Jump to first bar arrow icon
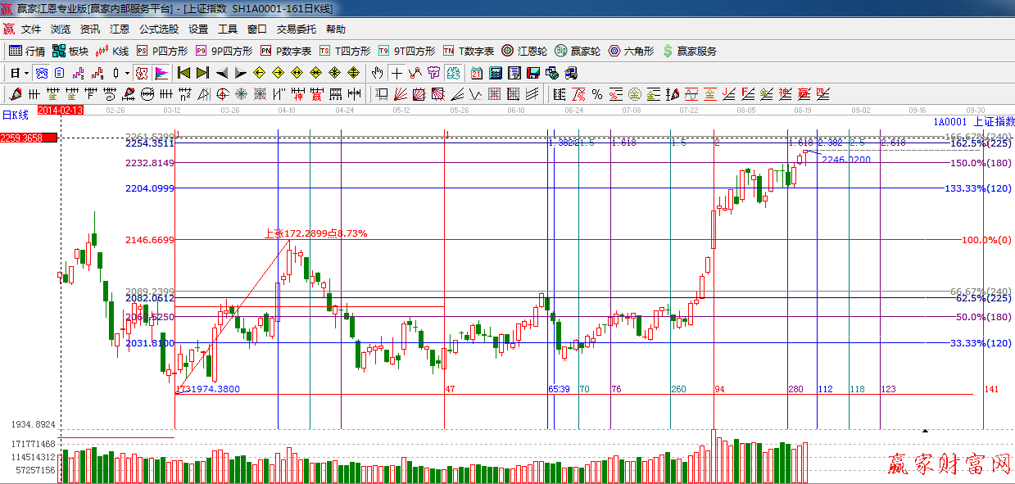1015x484 pixels. tap(184, 73)
